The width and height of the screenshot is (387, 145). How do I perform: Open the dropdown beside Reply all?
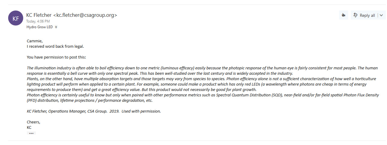[x=382, y=15]
